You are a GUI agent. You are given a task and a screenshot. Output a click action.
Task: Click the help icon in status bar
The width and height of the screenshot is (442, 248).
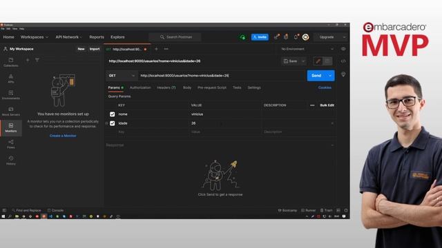click(x=346, y=210)
